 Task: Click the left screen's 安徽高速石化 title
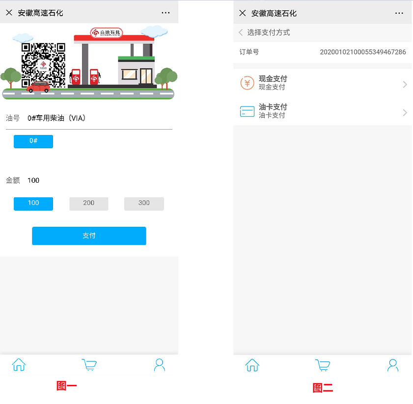point(40,13)
